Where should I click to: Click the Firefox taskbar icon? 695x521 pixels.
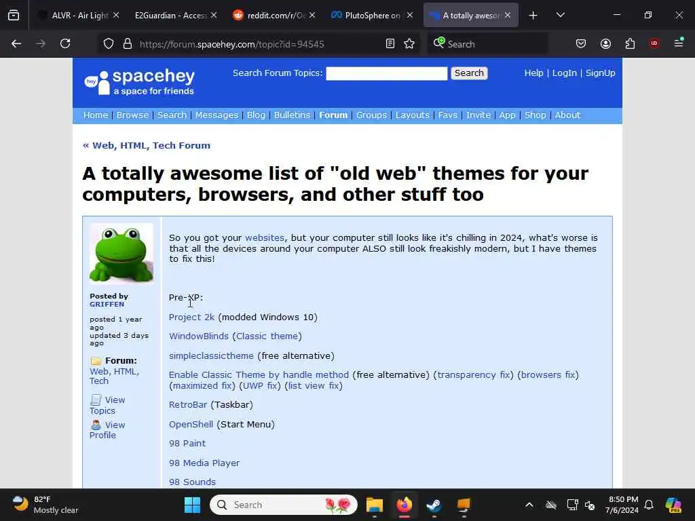405,505
